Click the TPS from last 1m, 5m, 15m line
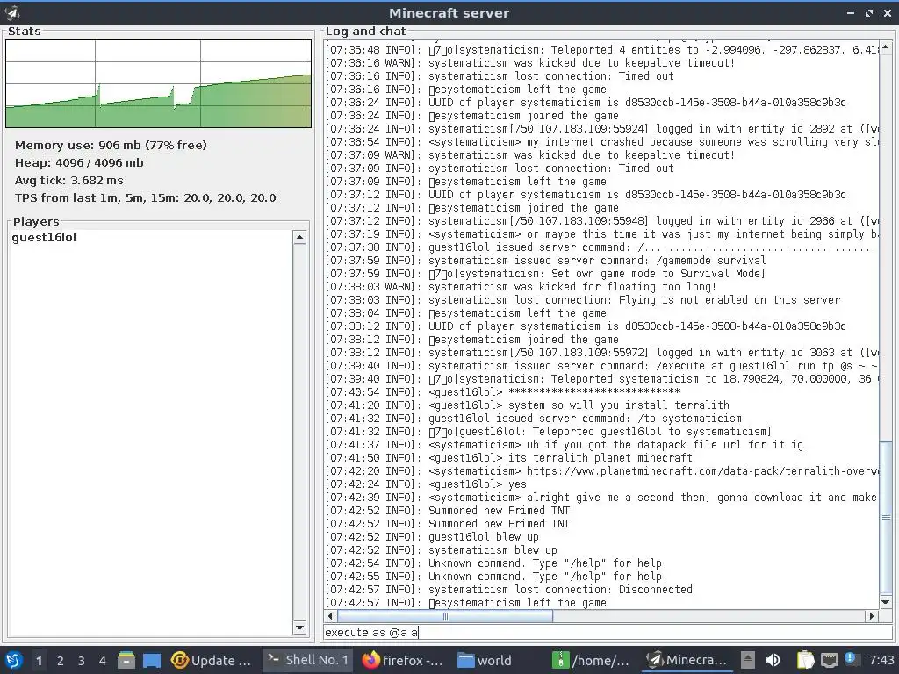 (146, 197)
